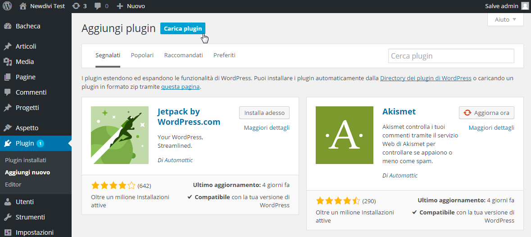Open the Salve admin account menu

502,6
